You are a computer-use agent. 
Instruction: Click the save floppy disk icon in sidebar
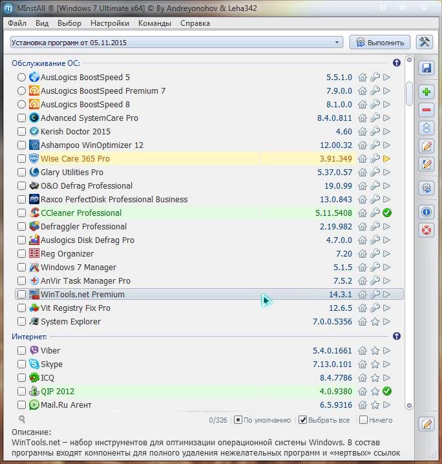tap(426, 68)
